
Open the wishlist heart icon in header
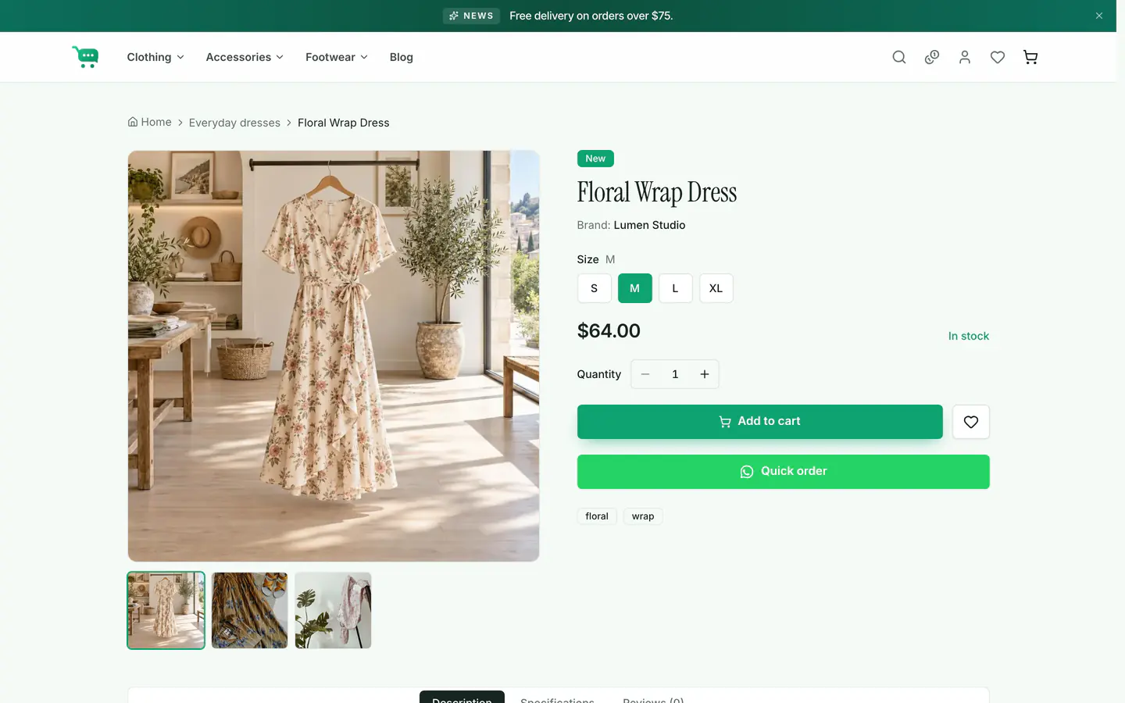pyautogui.click(x=998, y=57)
